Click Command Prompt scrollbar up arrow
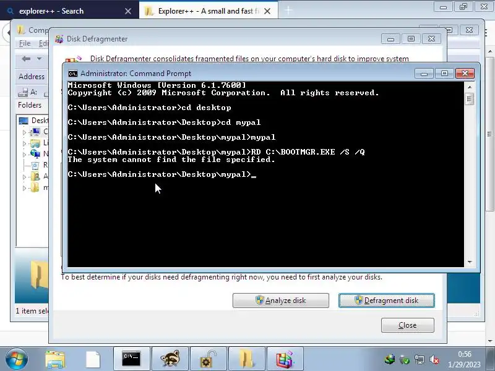Viewport: 495px width, 371px height. 470,87
